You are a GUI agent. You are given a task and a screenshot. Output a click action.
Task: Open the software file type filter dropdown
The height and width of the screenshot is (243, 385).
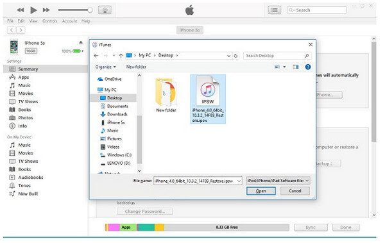click(x=278, y=181)
